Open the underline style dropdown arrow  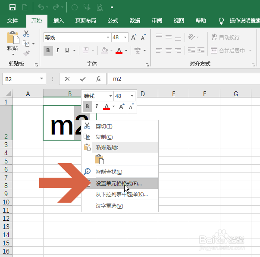75,50
